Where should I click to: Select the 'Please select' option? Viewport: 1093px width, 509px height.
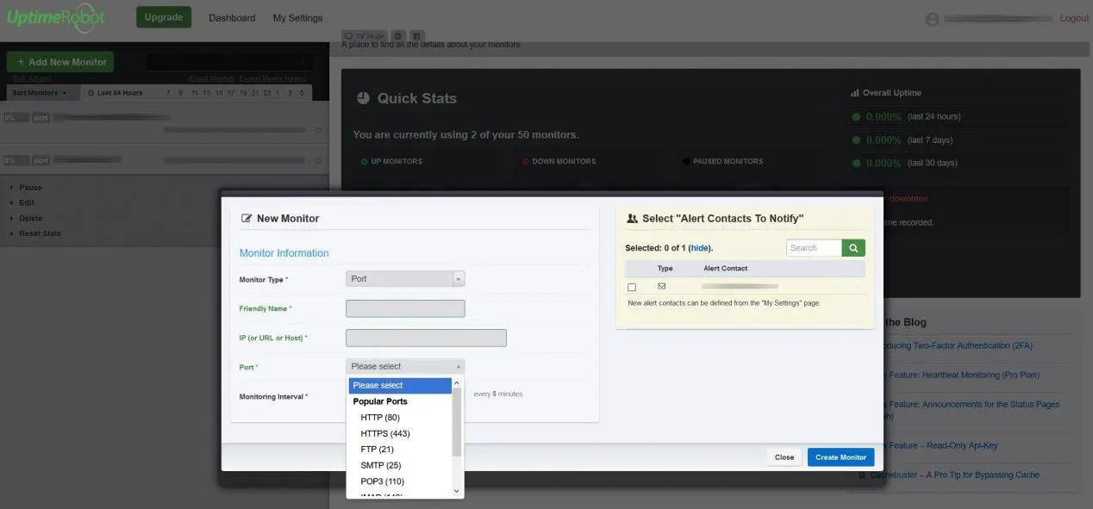(x=400, y=386)
